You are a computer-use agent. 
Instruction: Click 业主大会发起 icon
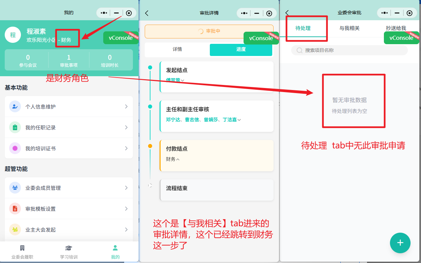pyautogui.click(x=15, y=230)
